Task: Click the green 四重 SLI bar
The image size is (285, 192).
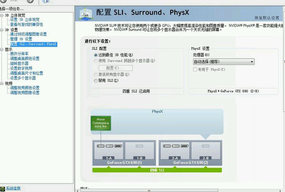Action: click(x=157, y=170)
